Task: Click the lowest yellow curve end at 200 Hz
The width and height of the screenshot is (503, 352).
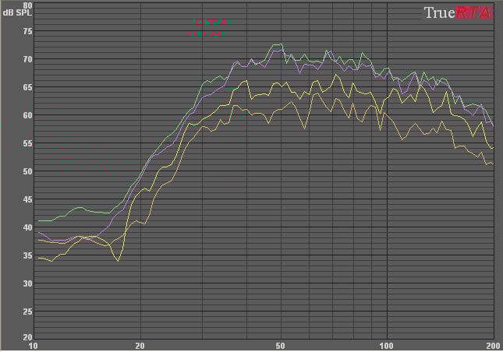Action: 492,164
